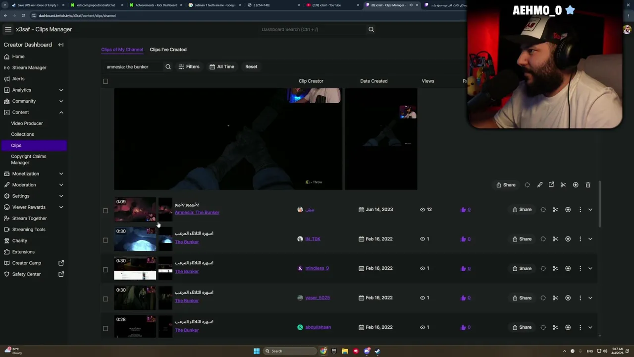Open three-dot menu on the IN_TDK row
This screenshot has height=357, width=634.
(580, 239)
